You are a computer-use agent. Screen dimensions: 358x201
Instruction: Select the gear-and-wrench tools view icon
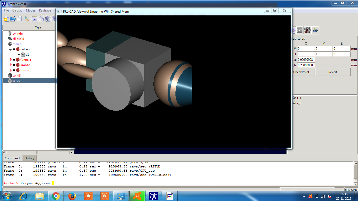pos(307,30)
